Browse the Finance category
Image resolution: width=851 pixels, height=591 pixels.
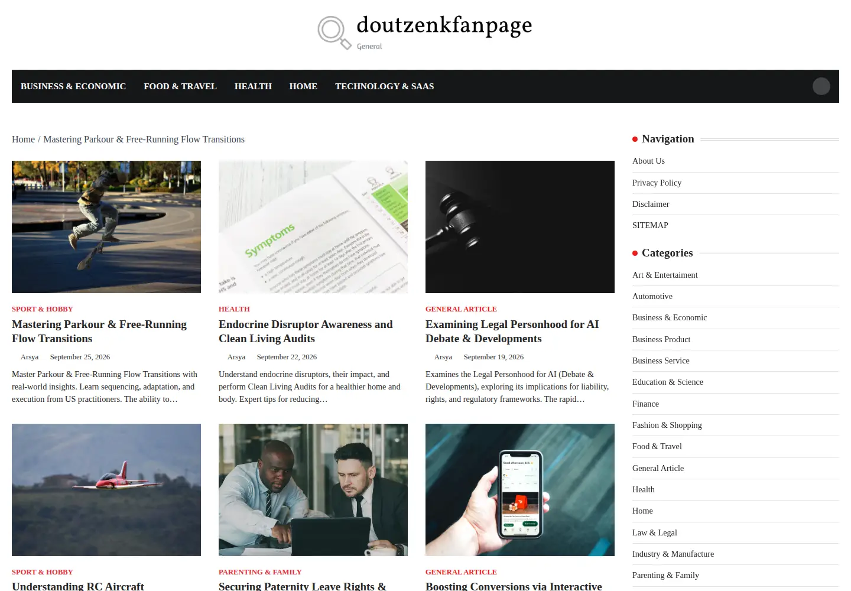coord(645,404)
